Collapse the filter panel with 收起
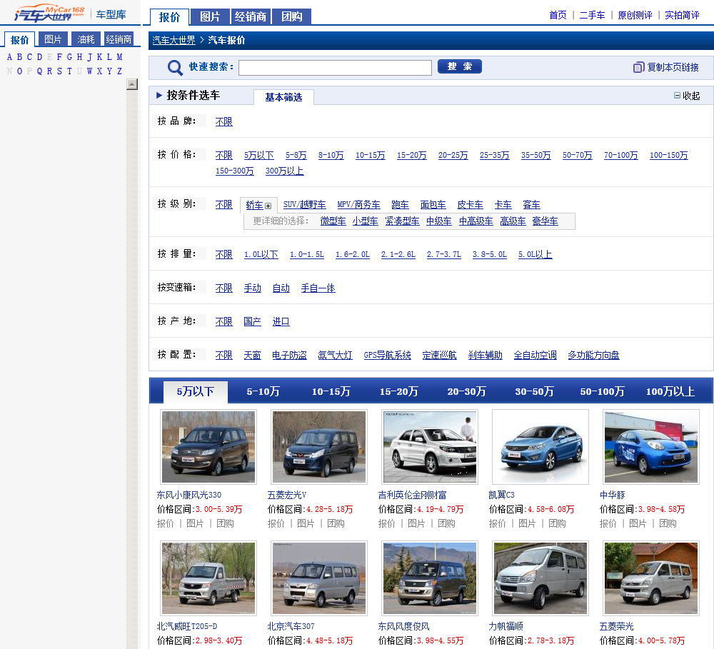This screenshot has height=649, width=714. pos(687,96)
